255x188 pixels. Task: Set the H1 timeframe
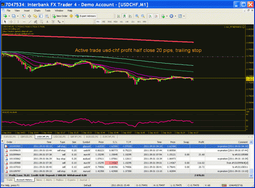[x=121, y=22]
